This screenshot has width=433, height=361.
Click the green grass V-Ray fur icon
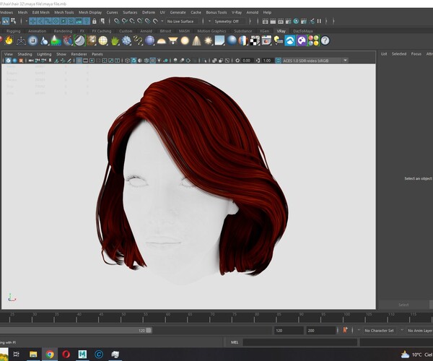pyautogui.click(x=115, y=40)
